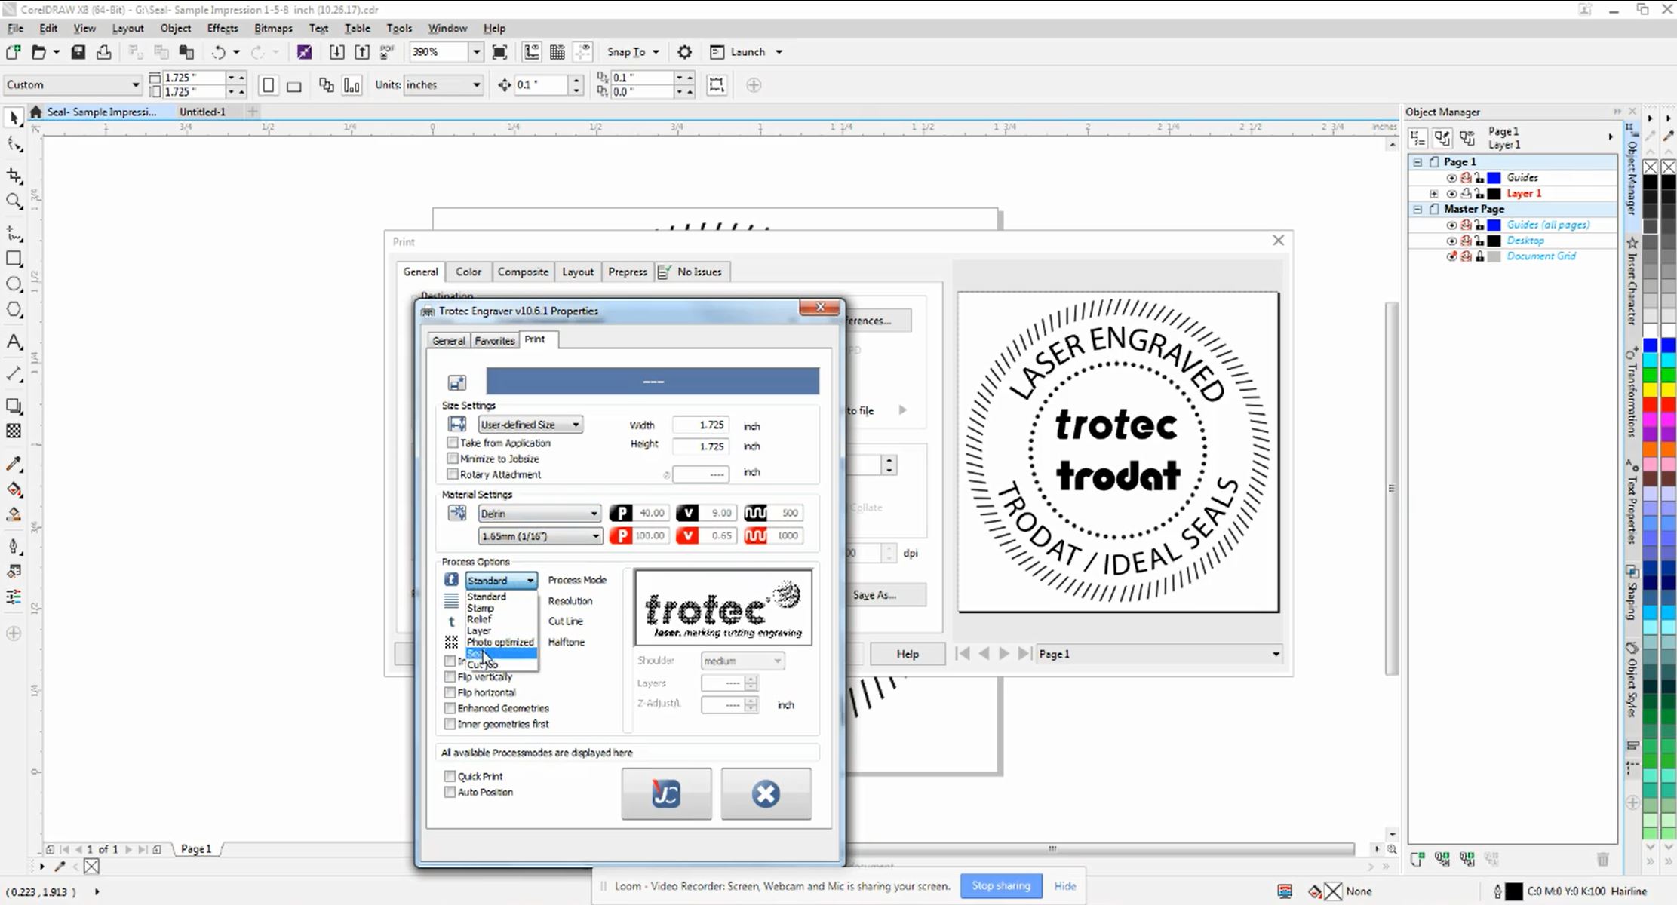Select Portrait page orientation

pyautogui.click(x=268, y=85)
